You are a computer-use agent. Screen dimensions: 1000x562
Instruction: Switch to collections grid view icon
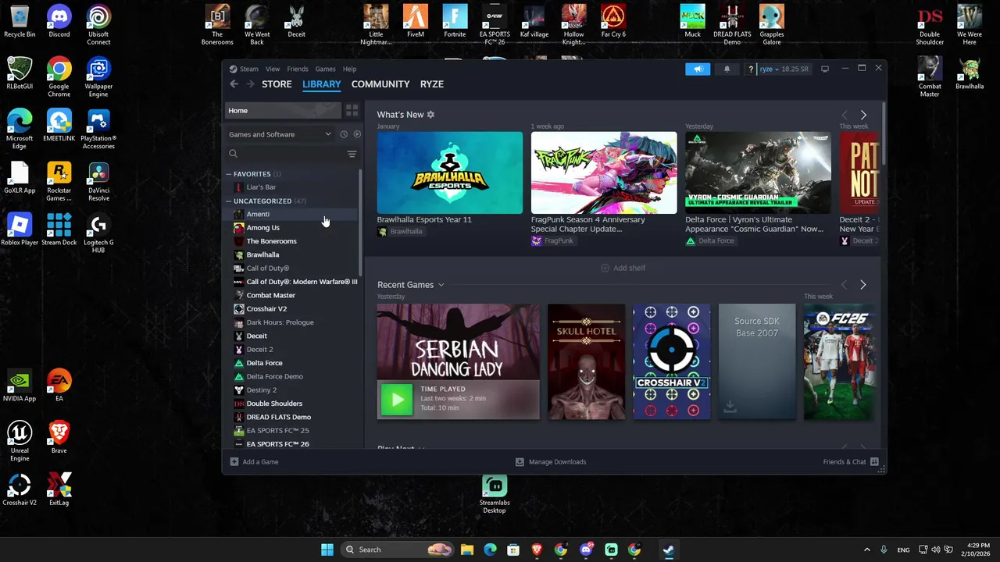tap(352, 110)
